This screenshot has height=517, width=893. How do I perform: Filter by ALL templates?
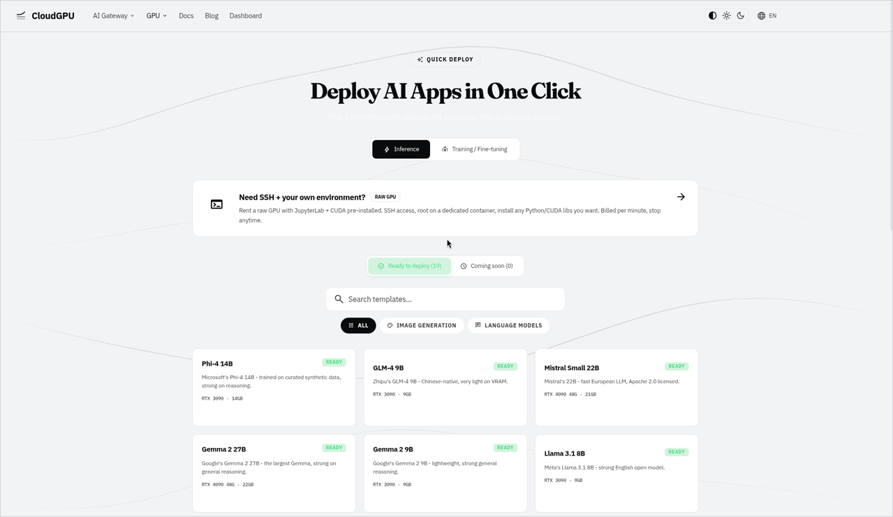(358, 325)
